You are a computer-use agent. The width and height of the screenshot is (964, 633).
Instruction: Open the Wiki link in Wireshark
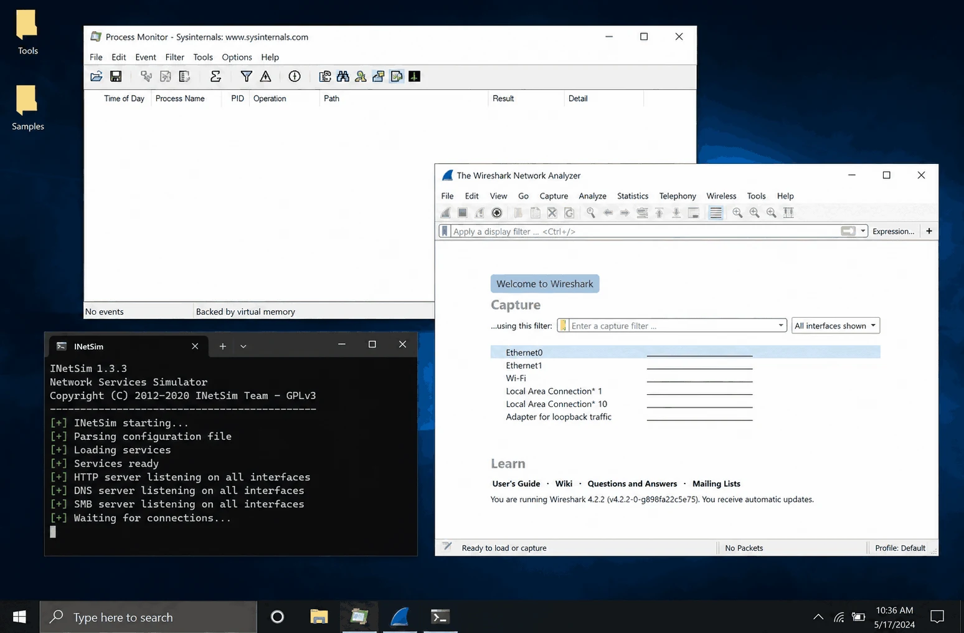click(564, 483)
